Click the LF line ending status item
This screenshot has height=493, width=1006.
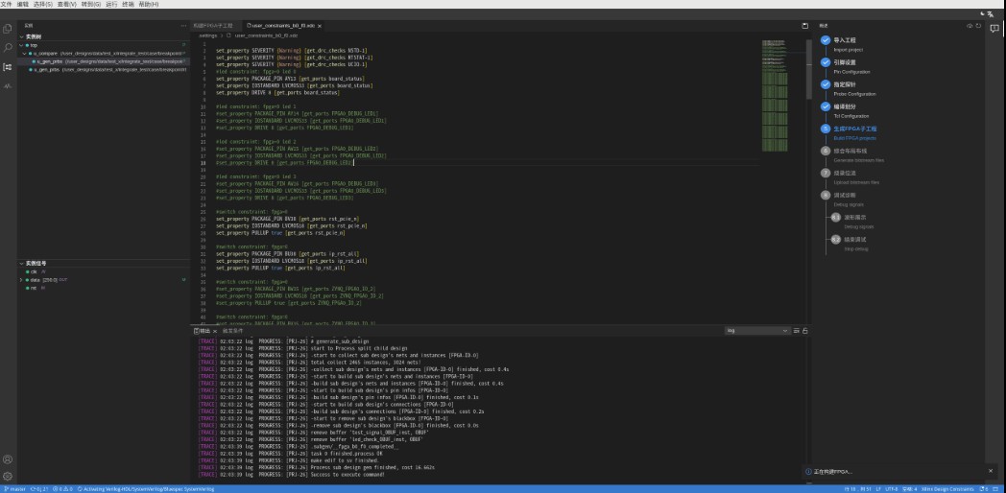(878, 489)
